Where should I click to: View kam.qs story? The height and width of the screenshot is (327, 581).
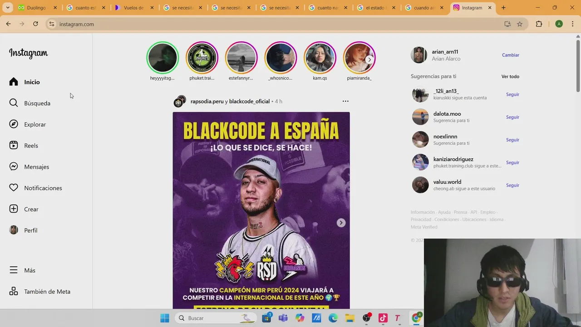(x=320, y=58)
